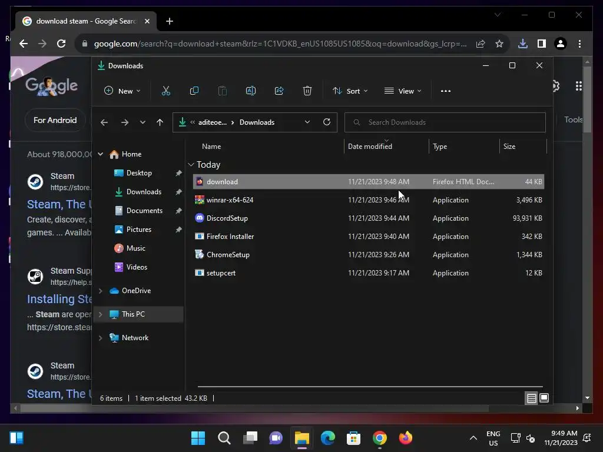This screenshot has width=603, height=452.
Task: Open the Sort dropdown
Action: click(x=350, y=91)
